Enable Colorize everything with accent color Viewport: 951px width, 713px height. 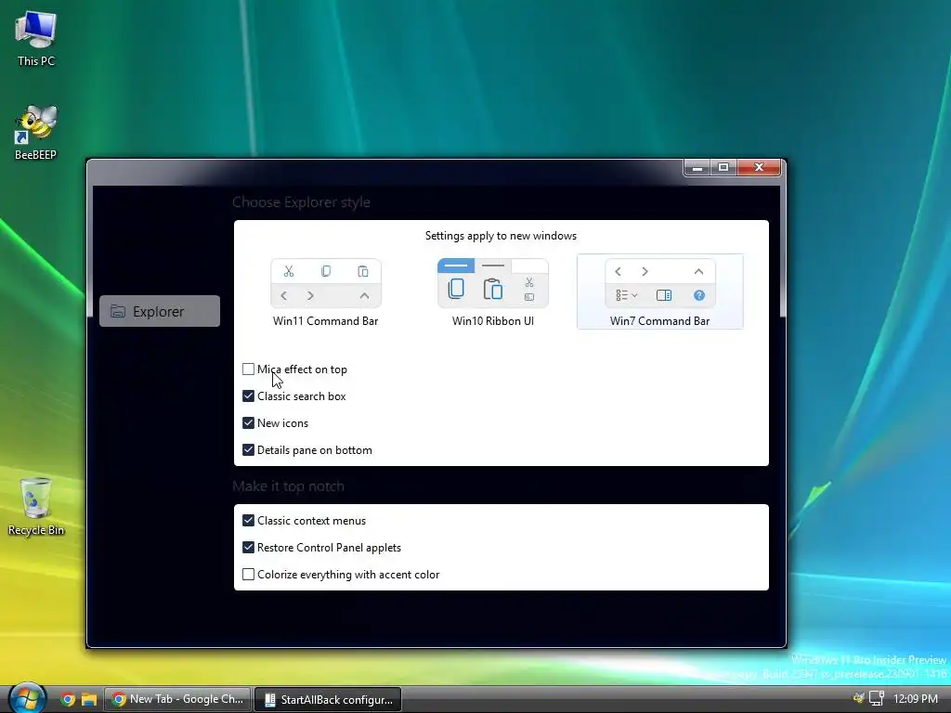pyautogui.click(x=248, y=574)
